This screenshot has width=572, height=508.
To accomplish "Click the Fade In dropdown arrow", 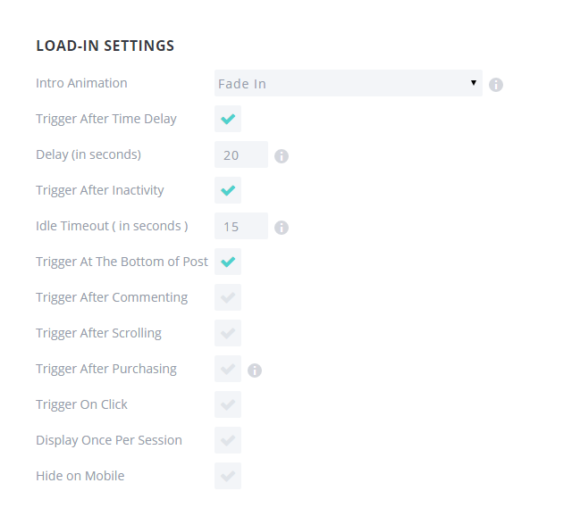I will pyautogui.click(x=473, y=83).
